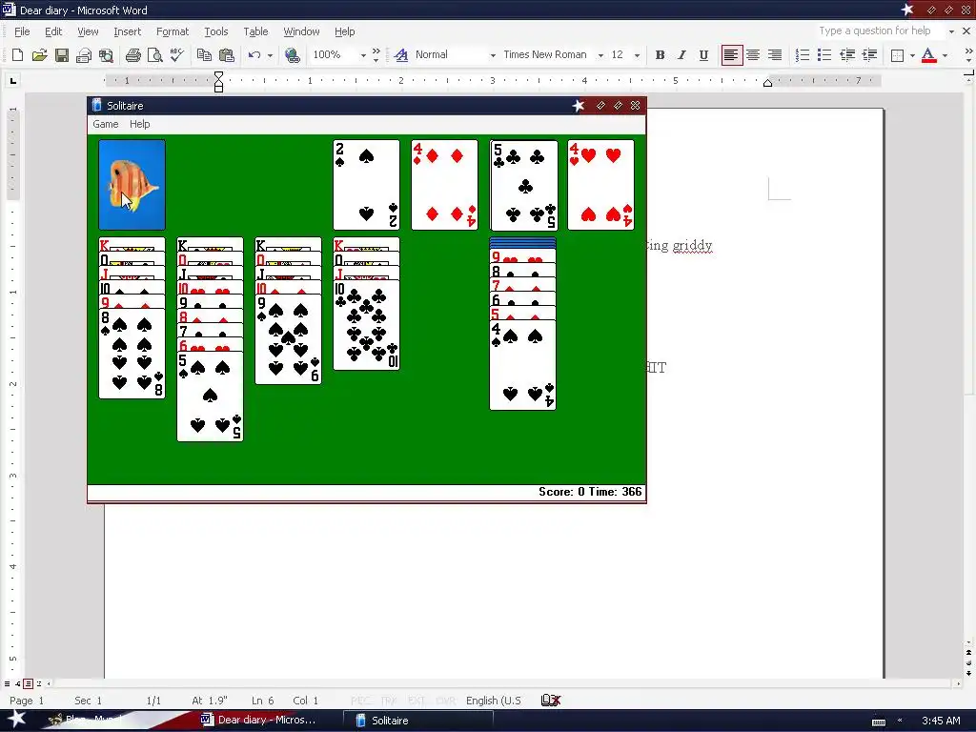
Task: Open the Game menu in Solitaire
Action: coord(105,124)
